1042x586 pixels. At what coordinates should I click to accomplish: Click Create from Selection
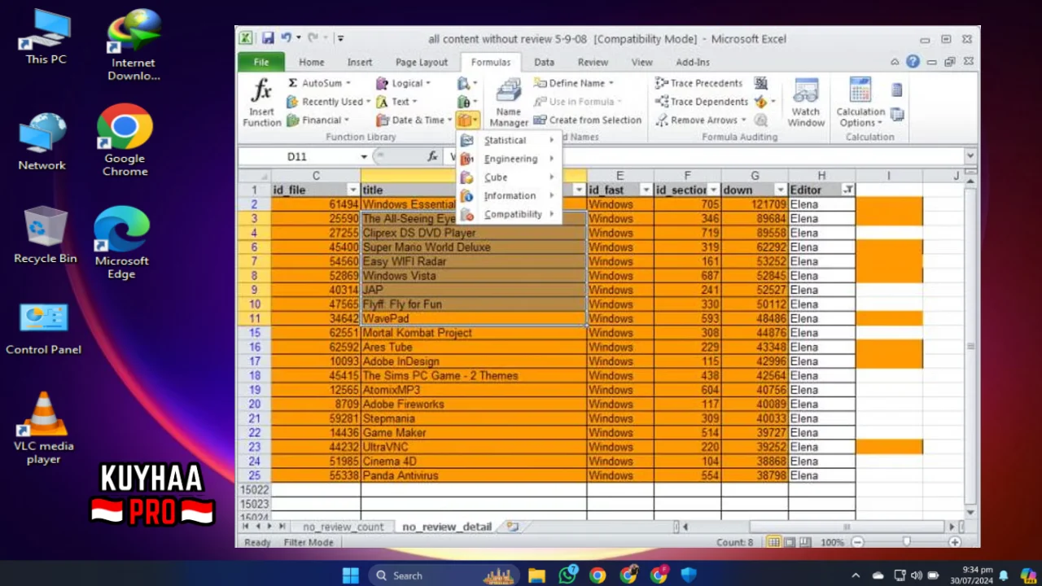(588, 120)
